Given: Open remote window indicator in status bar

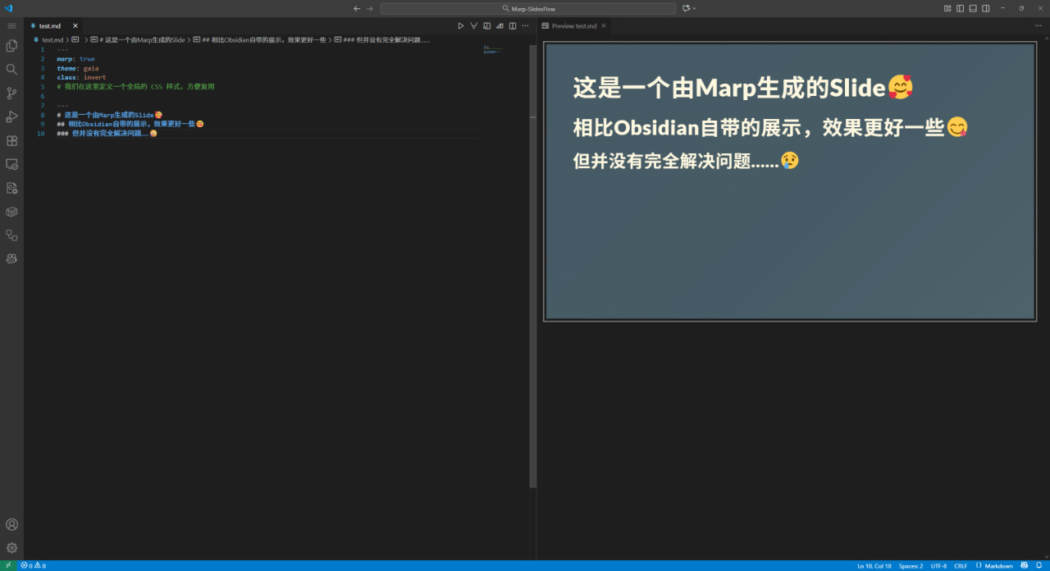Looking at the screenshot, I should 9,565.
